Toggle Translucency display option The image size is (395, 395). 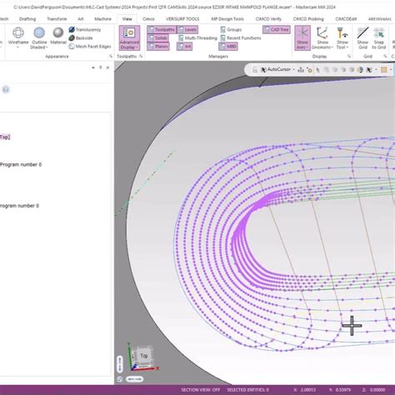coord(85,29)
